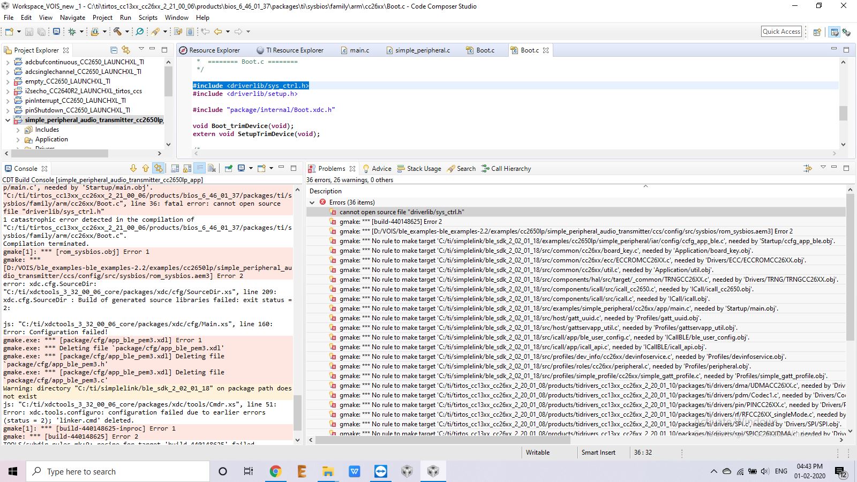
Task: Open Build hammer dropdown arrow
Action: tap(127, 32)
